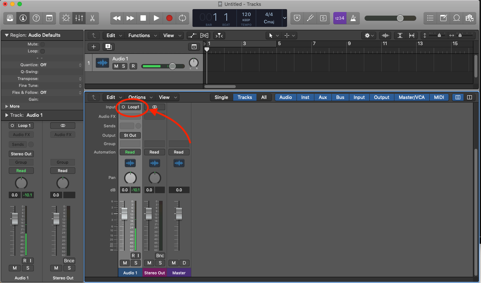Click the Audio 1 track header pan knob

(x=194, y=63)
